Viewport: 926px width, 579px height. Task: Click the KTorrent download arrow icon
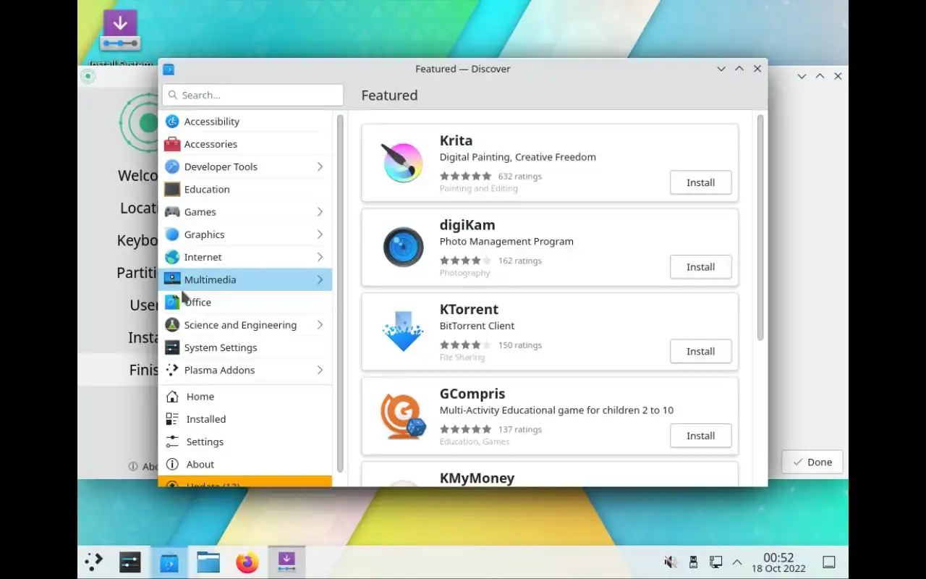(x=403, y=331)
